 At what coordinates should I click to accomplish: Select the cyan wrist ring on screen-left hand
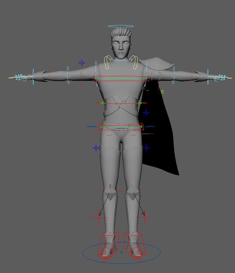[33, 77]
